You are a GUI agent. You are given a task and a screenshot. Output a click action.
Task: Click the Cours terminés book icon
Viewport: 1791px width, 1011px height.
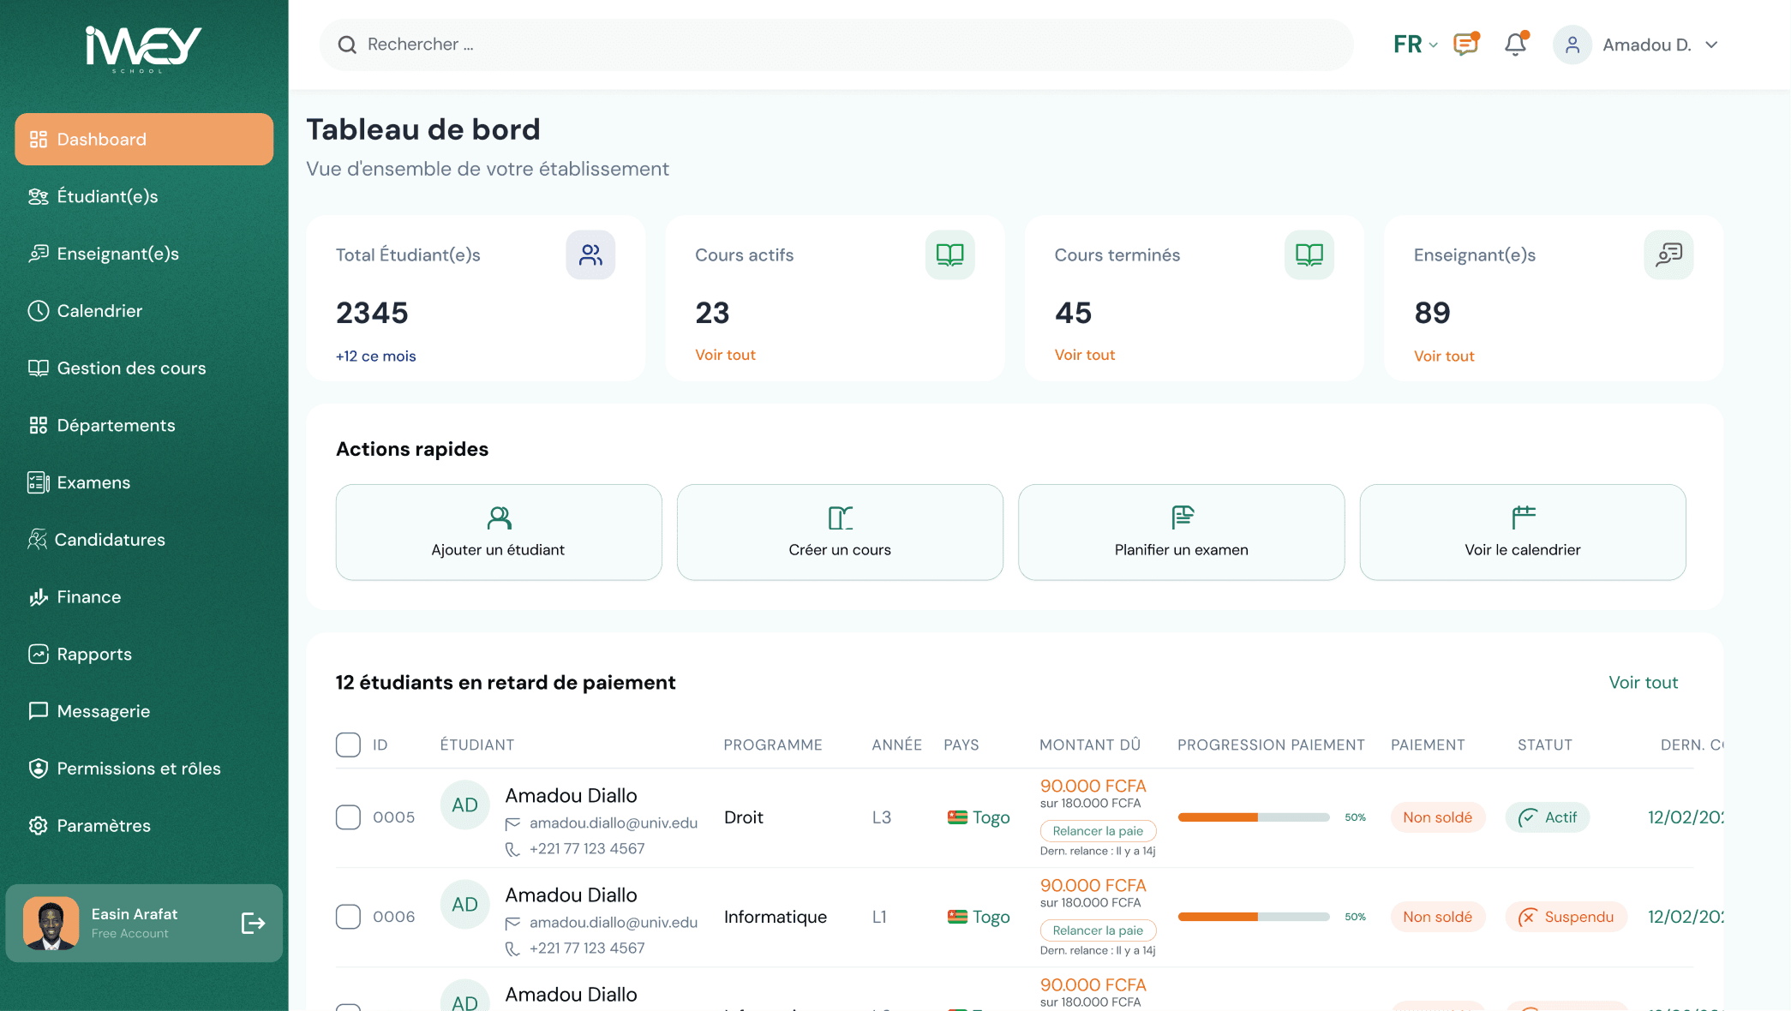point(1309,254)
